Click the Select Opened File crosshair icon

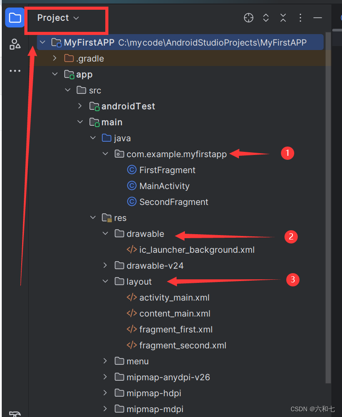point(249,18)
